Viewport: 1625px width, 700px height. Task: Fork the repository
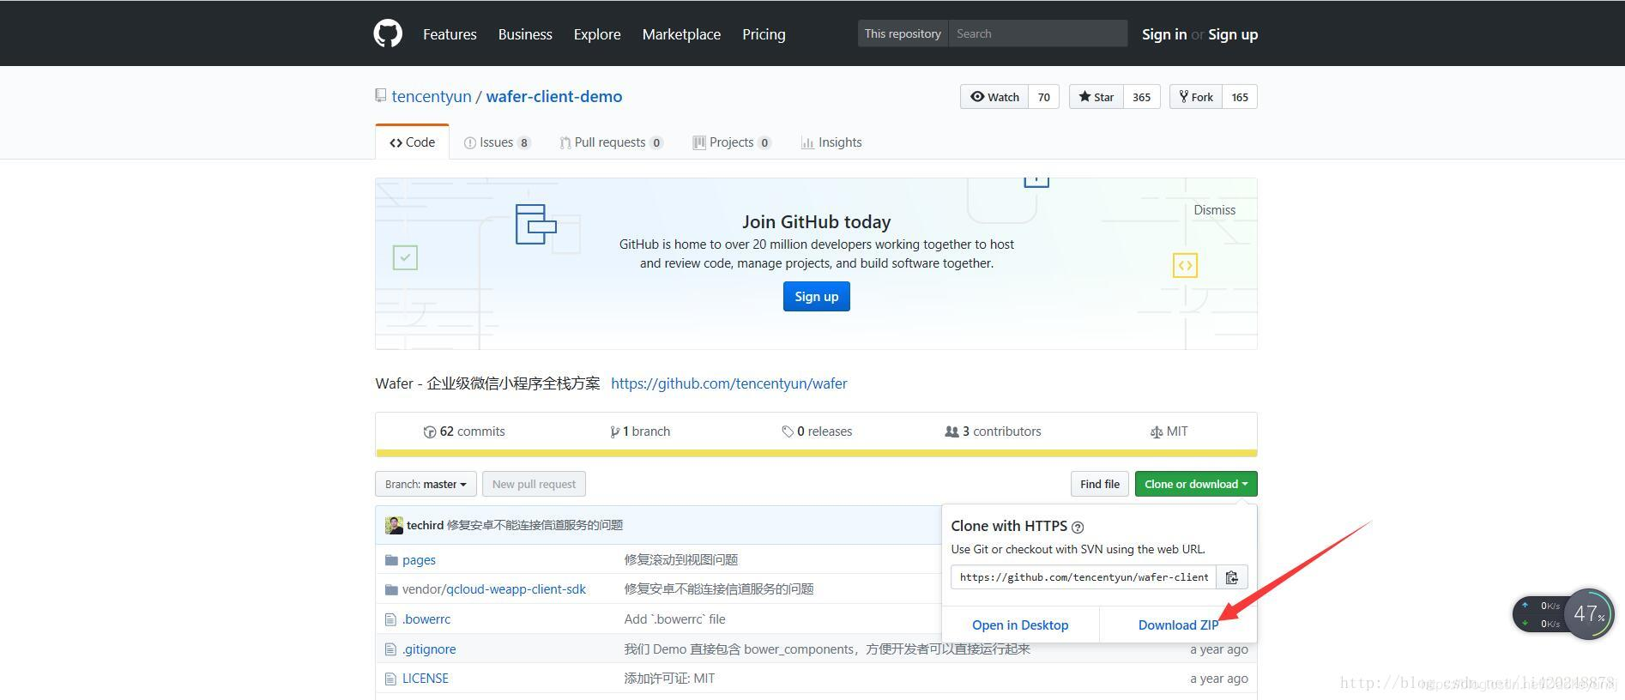(1195, 97)
